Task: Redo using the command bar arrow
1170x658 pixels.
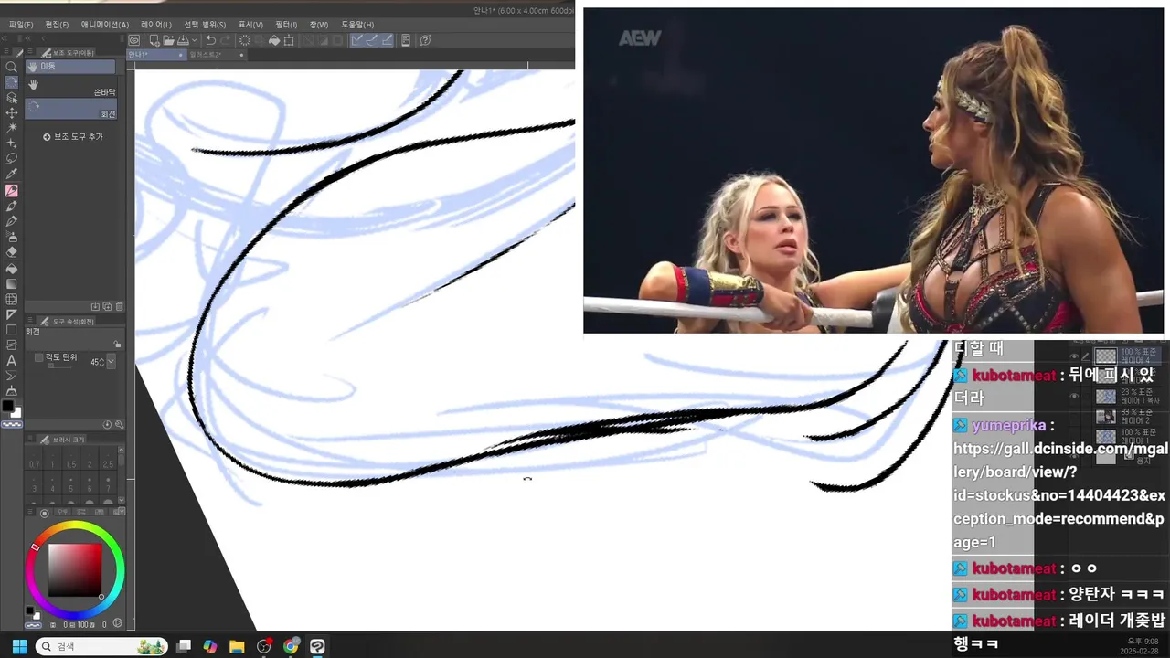Action: (225, 40)
